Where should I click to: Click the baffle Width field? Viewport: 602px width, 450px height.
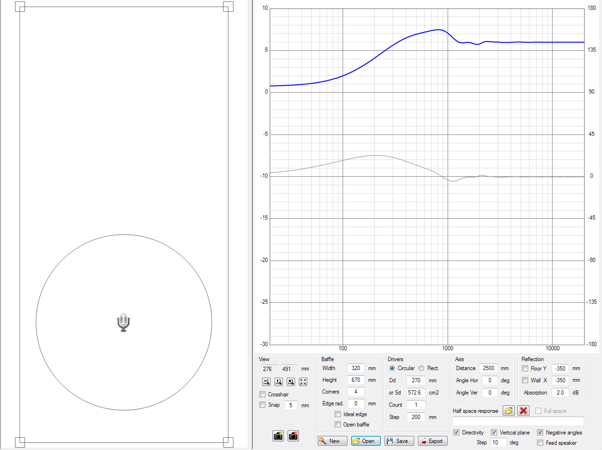[x=356, y=368]
